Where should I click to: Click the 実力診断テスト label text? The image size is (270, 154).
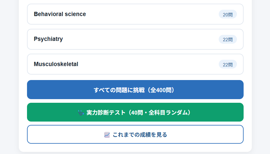click(106, 112)
